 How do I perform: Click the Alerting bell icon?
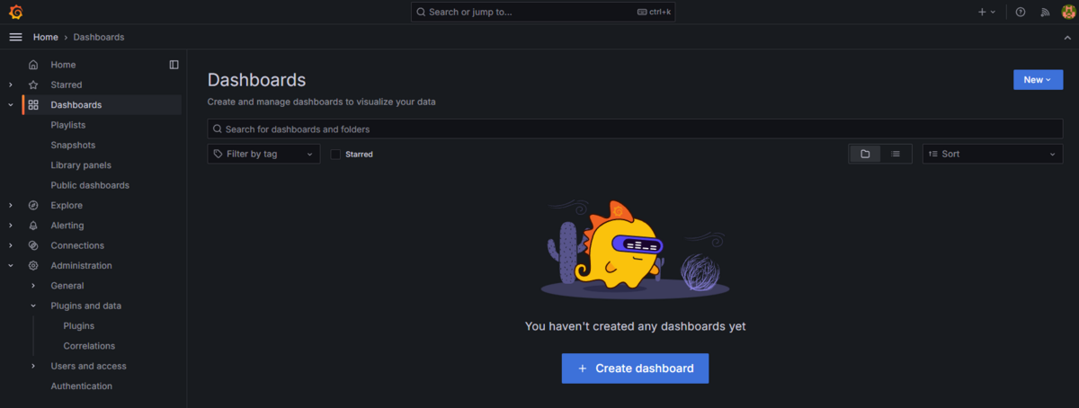(x=33, y=226)
